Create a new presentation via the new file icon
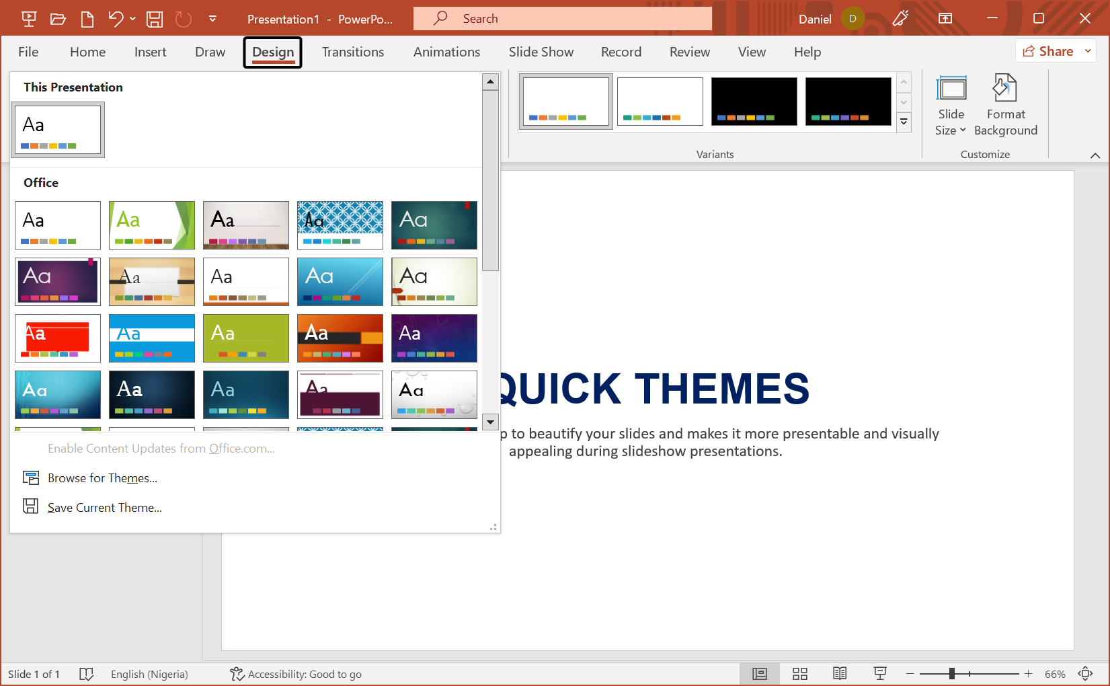The height and width of the screenshot is (686, 1110). coord(87,18)
